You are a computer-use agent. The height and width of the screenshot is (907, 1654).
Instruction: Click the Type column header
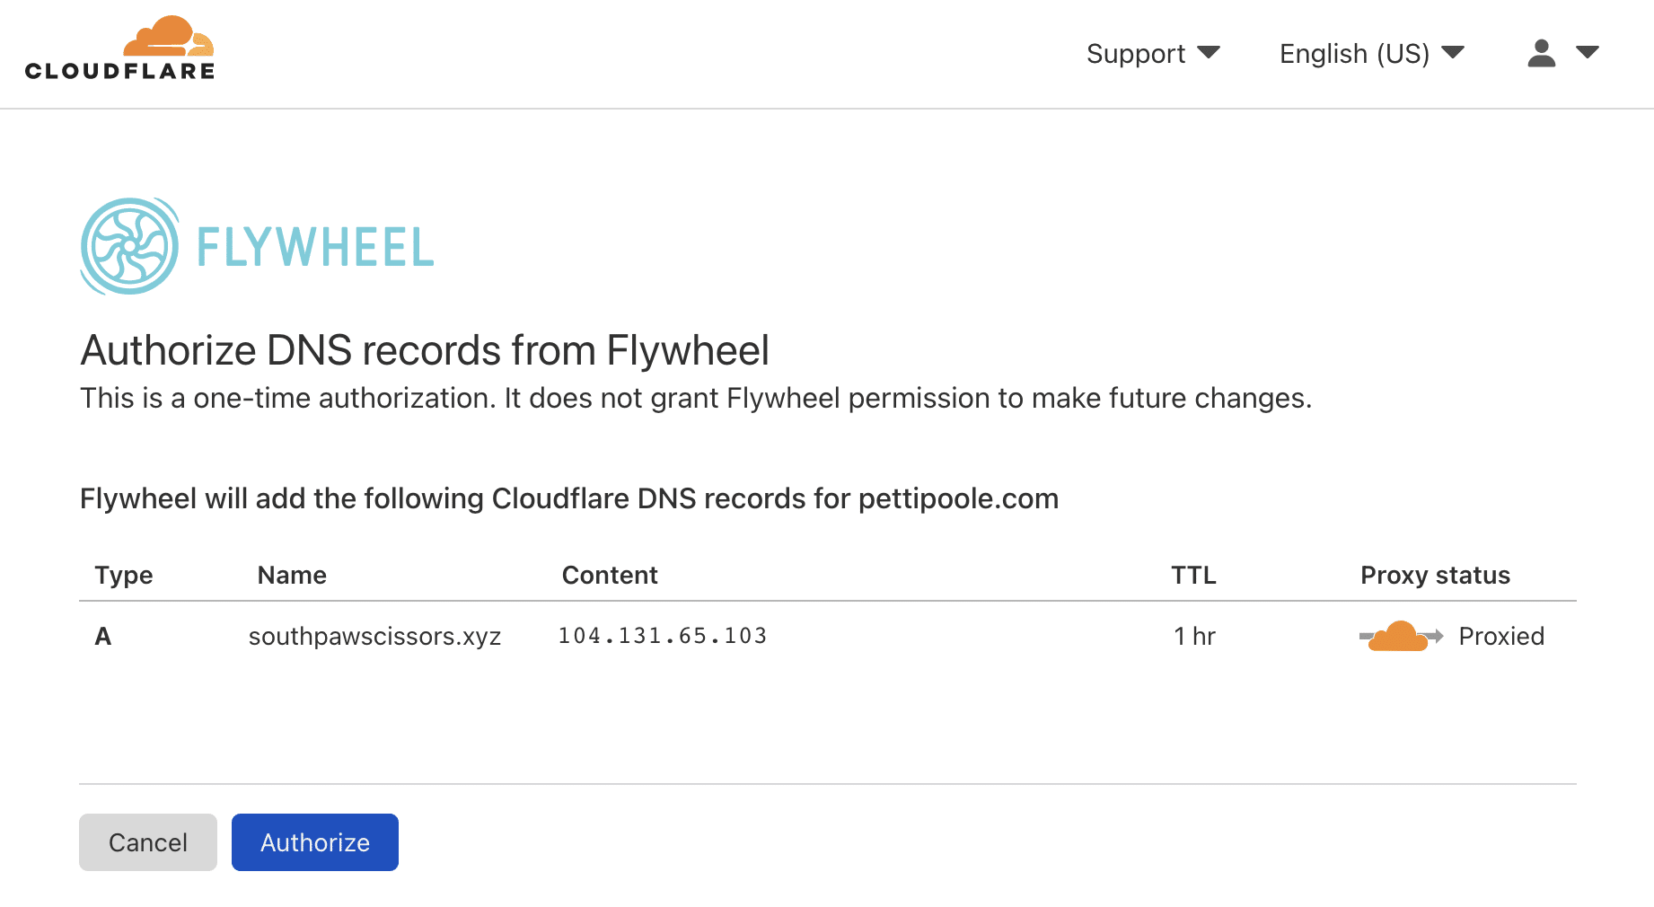coord(124,575)
